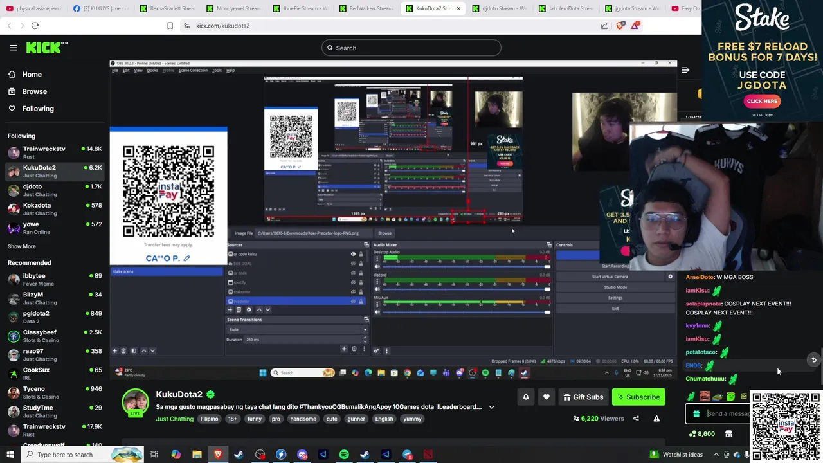Image resolution: width=823 pixels, height=463 pixels.
Task: Show hidden icons in the Windows system tray
Action: click(716, 455)
